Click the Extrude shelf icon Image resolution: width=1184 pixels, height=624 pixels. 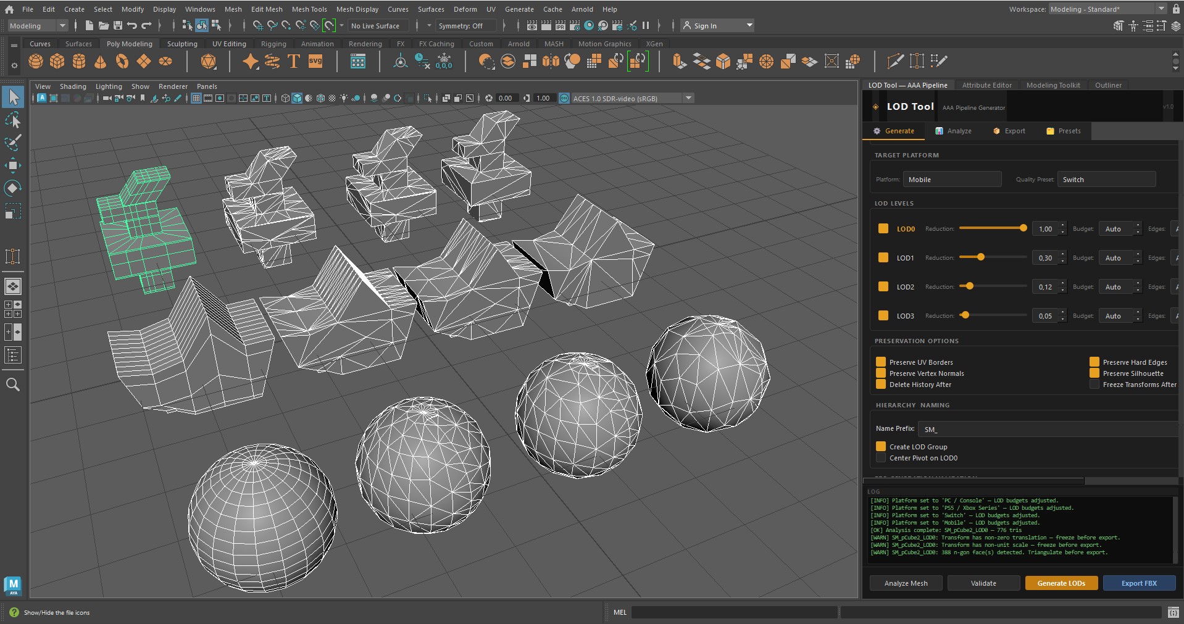pos(680,61)
